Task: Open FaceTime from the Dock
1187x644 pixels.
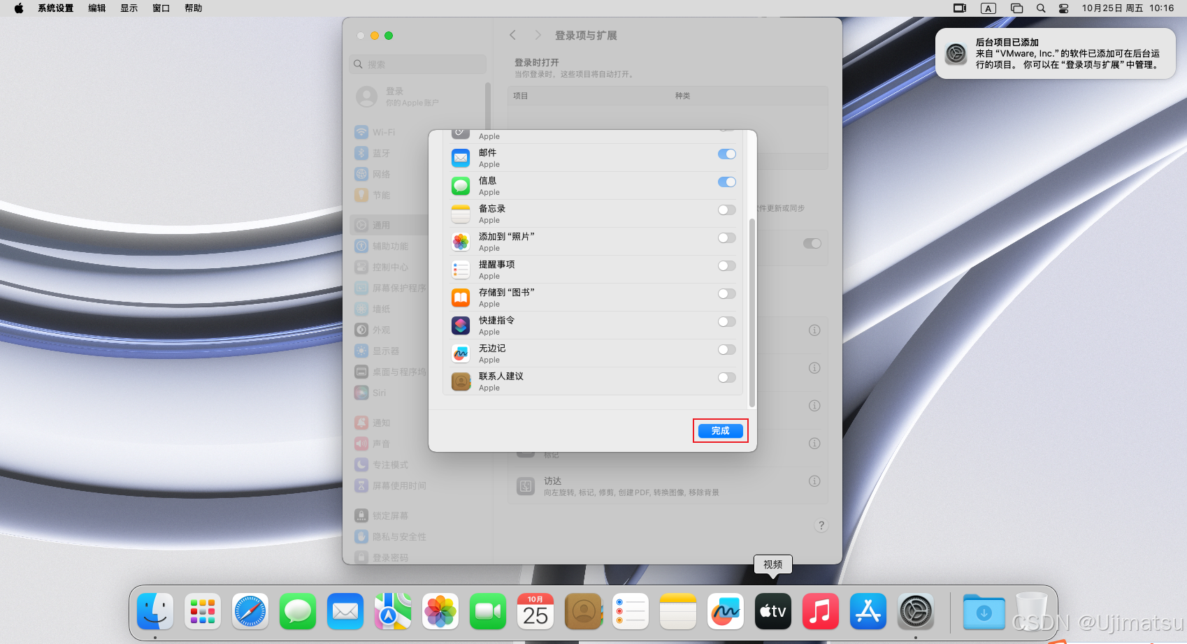Action: click(x=488, y=611)
